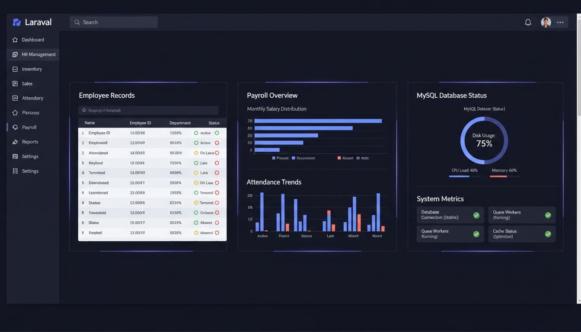The width and height of the screenshot is (581, 332).
Task: Click the Sales icon in sidebar
Action: click(15, 83)
